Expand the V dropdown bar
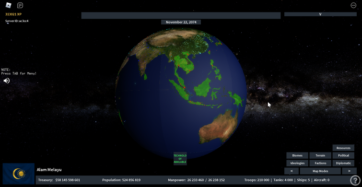 (x=320, y=14)
